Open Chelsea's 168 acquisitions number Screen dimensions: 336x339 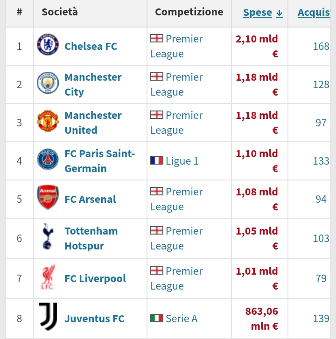coord(321,46)
